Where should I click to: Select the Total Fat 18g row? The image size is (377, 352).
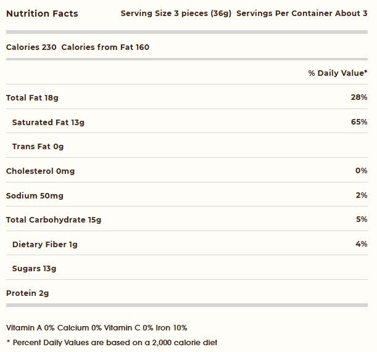[x=187, y=97]
